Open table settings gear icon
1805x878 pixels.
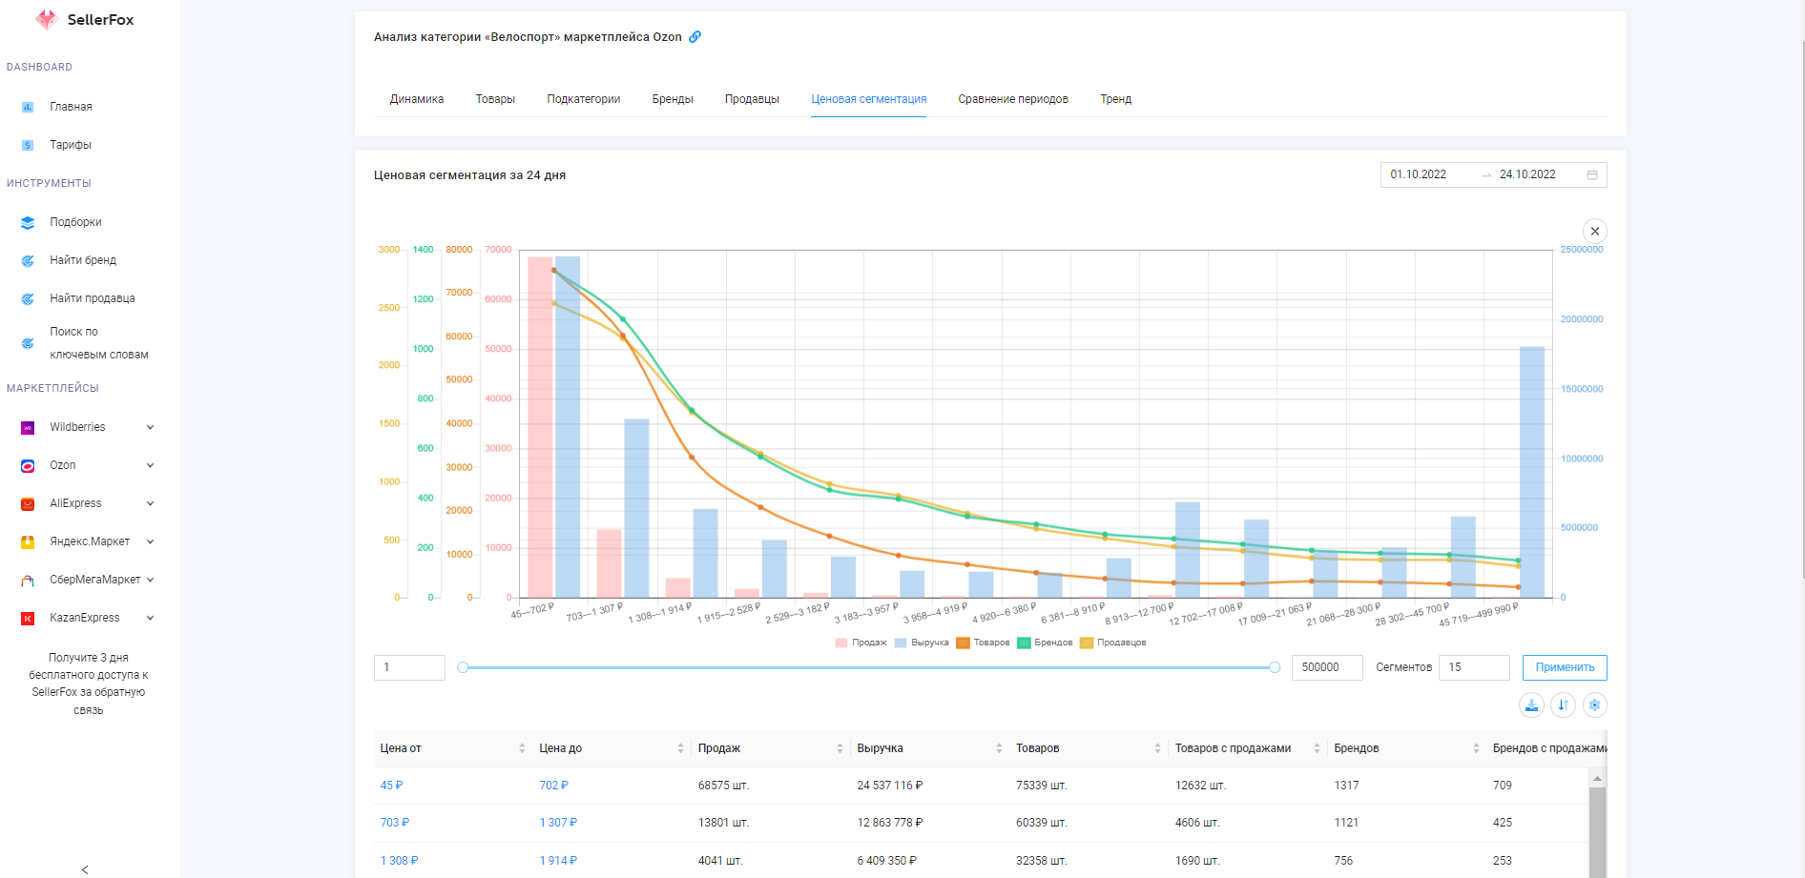coord(1594,705)
